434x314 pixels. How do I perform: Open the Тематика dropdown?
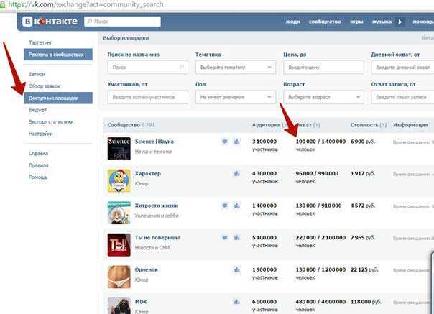236,68
